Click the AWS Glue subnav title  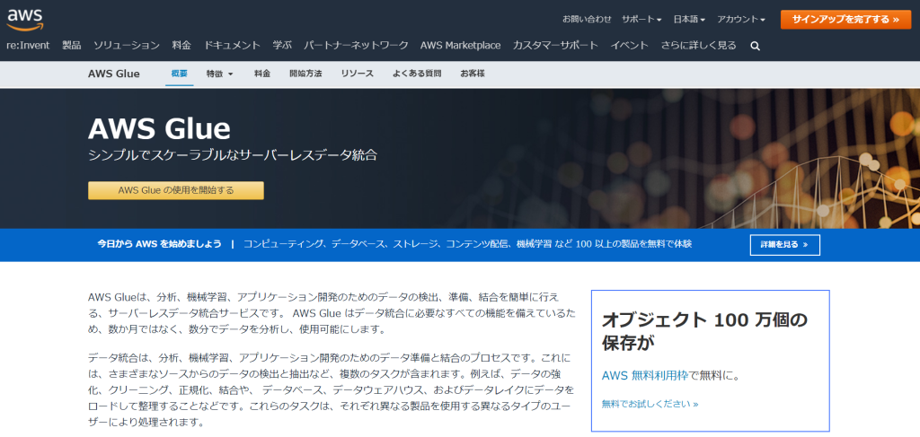[114, 74]
